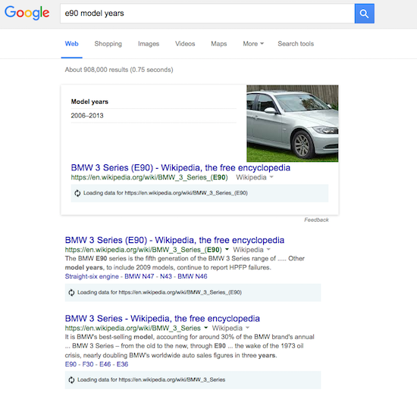Switch to the Maps tab
Screen dimensions: 417x396
[x=219, y=44]
